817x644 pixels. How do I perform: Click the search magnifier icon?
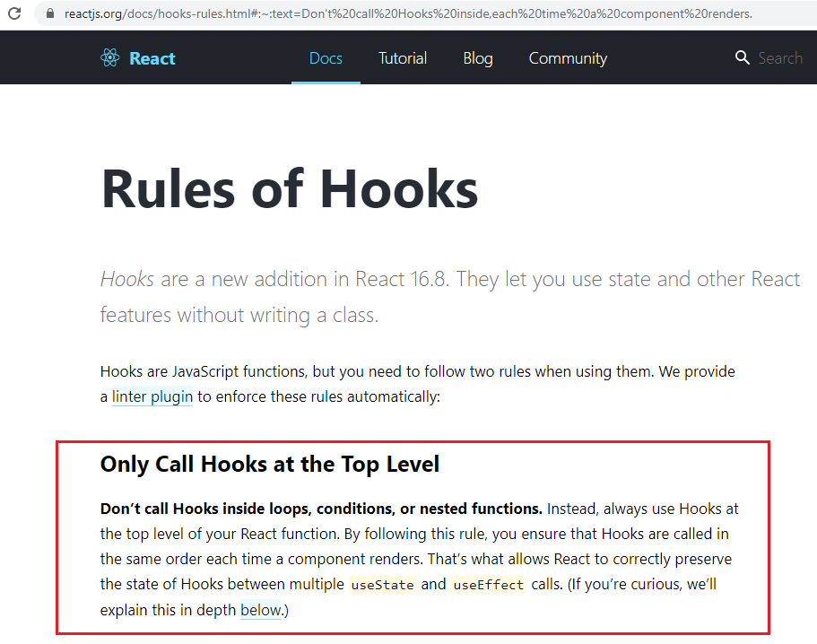click(742, 58)
